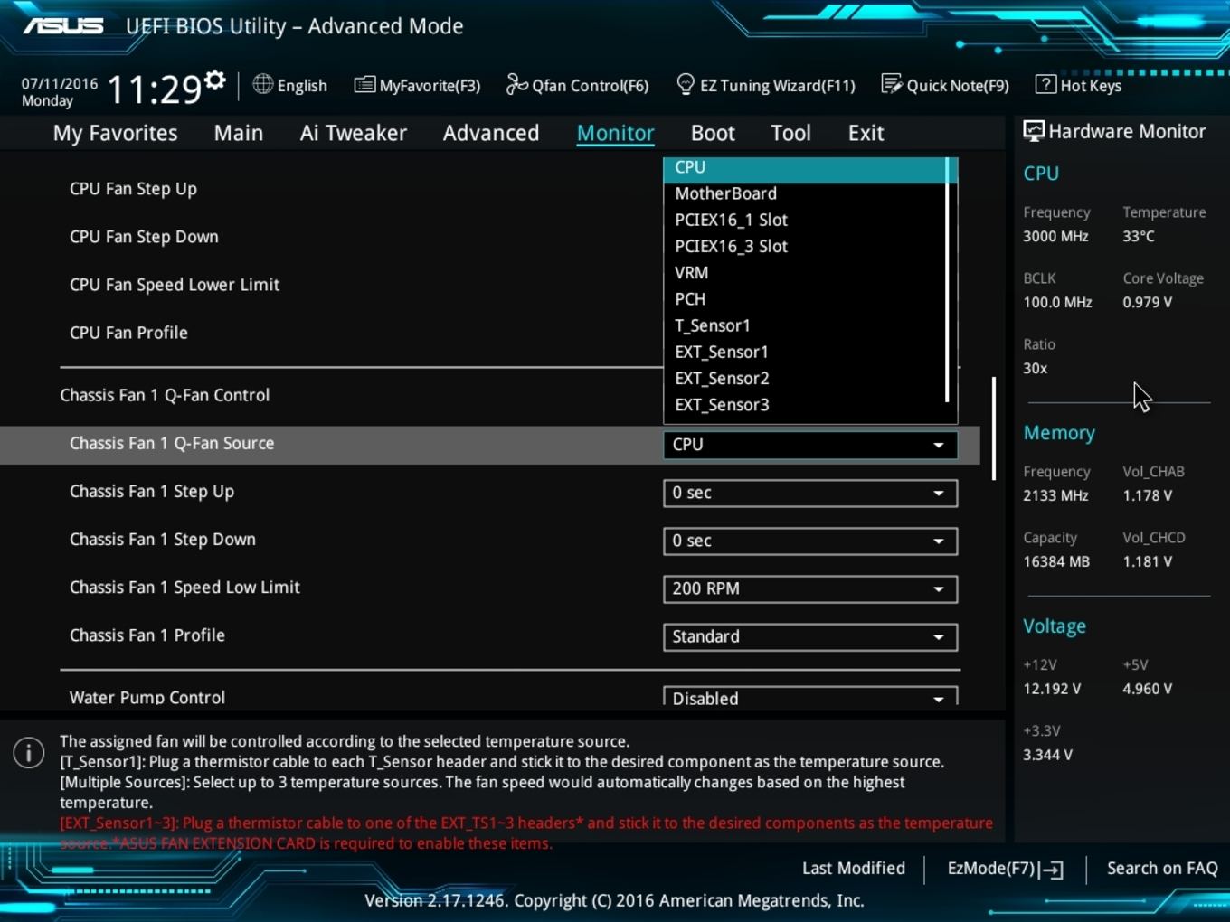Open the Tool tab
The height and width of the screenshot is (922, 1230).
click(790, 133)
